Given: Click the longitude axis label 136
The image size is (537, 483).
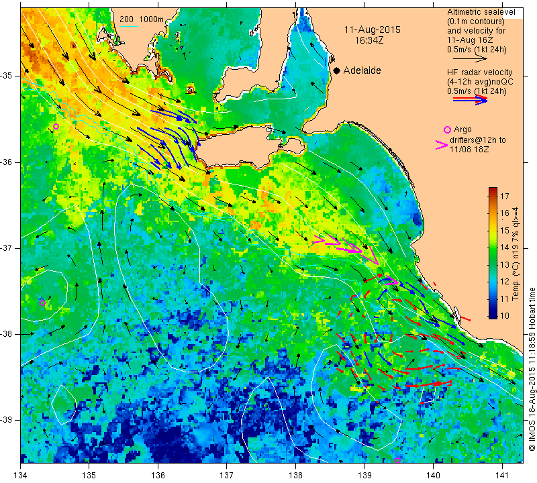Looking at the screenshot, I should pyautogui.click(x=158, y=476).
